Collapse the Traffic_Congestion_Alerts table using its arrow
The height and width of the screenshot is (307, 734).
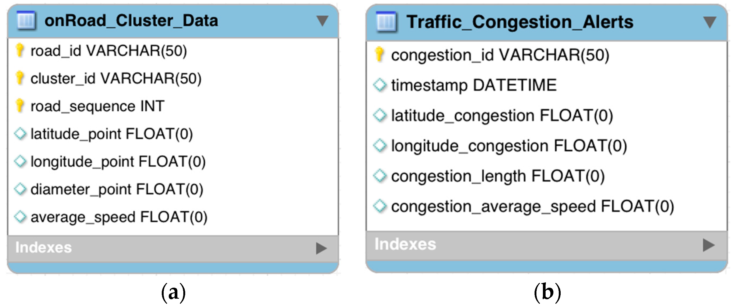pos(710,22)
